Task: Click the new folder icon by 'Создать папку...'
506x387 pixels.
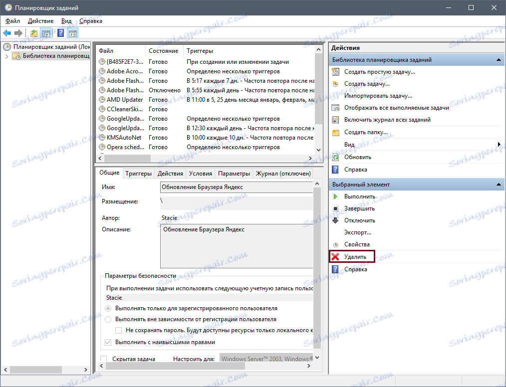Action: pyautogui.click(x=336, y=132)
